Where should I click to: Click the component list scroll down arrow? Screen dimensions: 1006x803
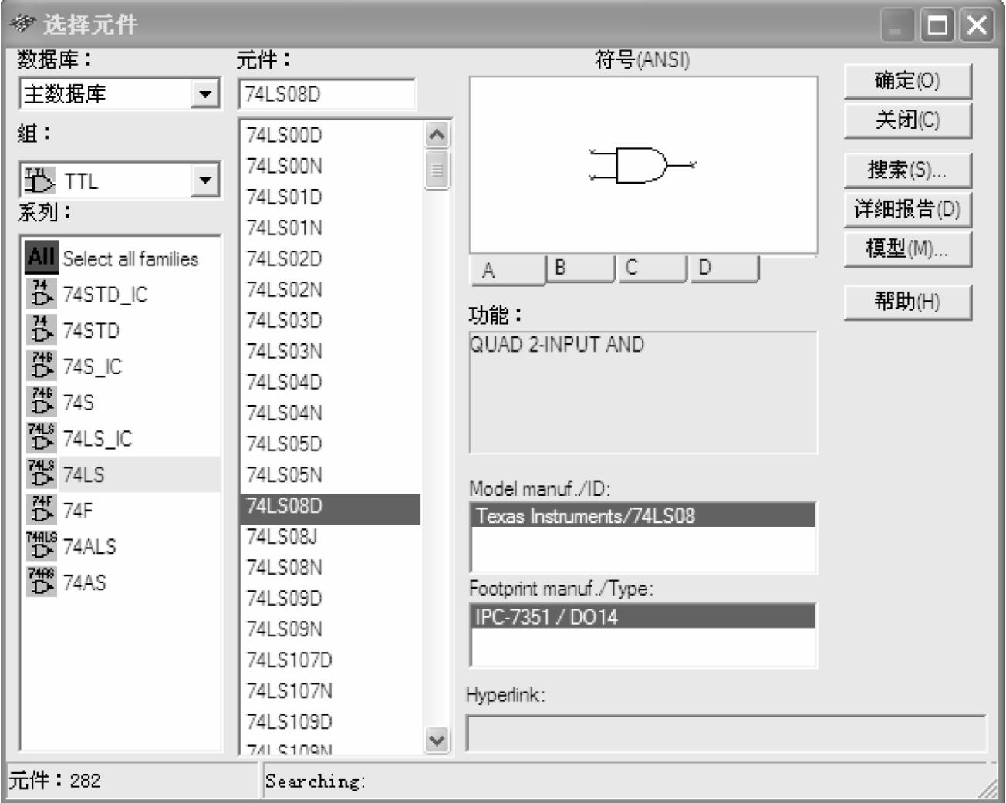tap(437, 741)
